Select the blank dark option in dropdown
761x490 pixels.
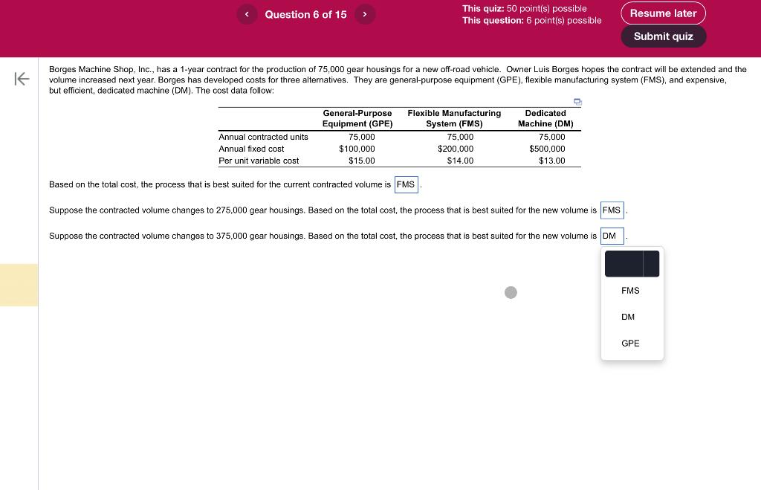pyautogui.click(x=632, y=264)
